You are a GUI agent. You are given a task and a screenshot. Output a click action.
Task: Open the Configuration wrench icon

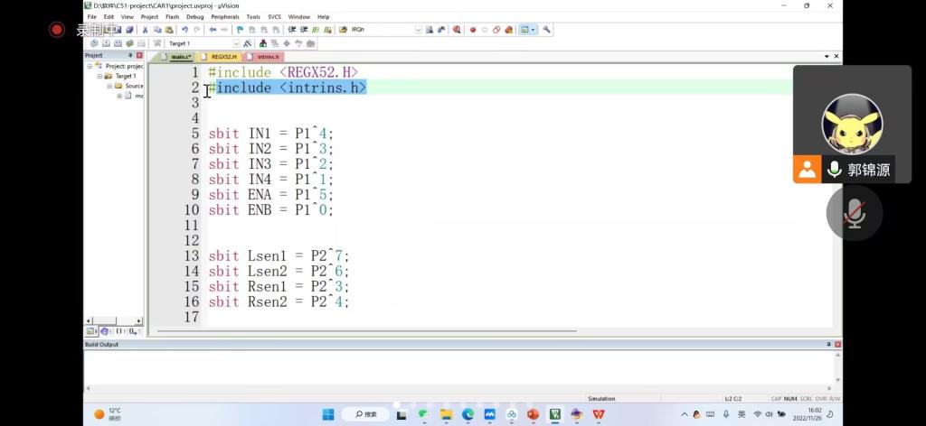point(547,30)
